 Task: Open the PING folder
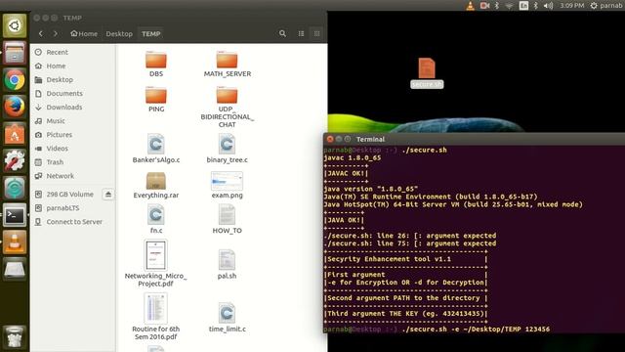(156, 99)
